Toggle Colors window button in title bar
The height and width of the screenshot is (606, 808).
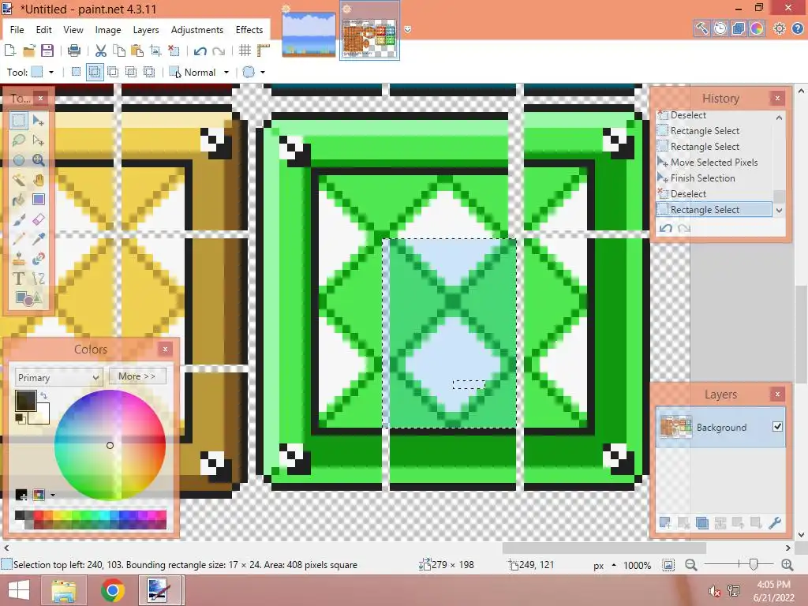tap(757, 29)
